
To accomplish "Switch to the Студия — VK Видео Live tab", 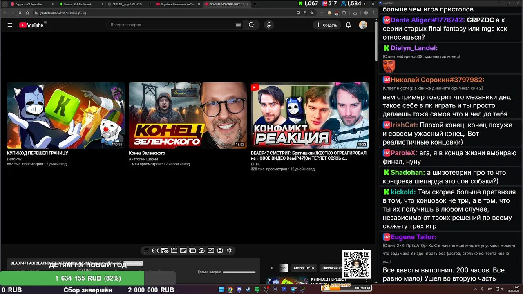I will pyautogui.click(x=32, y=4).
